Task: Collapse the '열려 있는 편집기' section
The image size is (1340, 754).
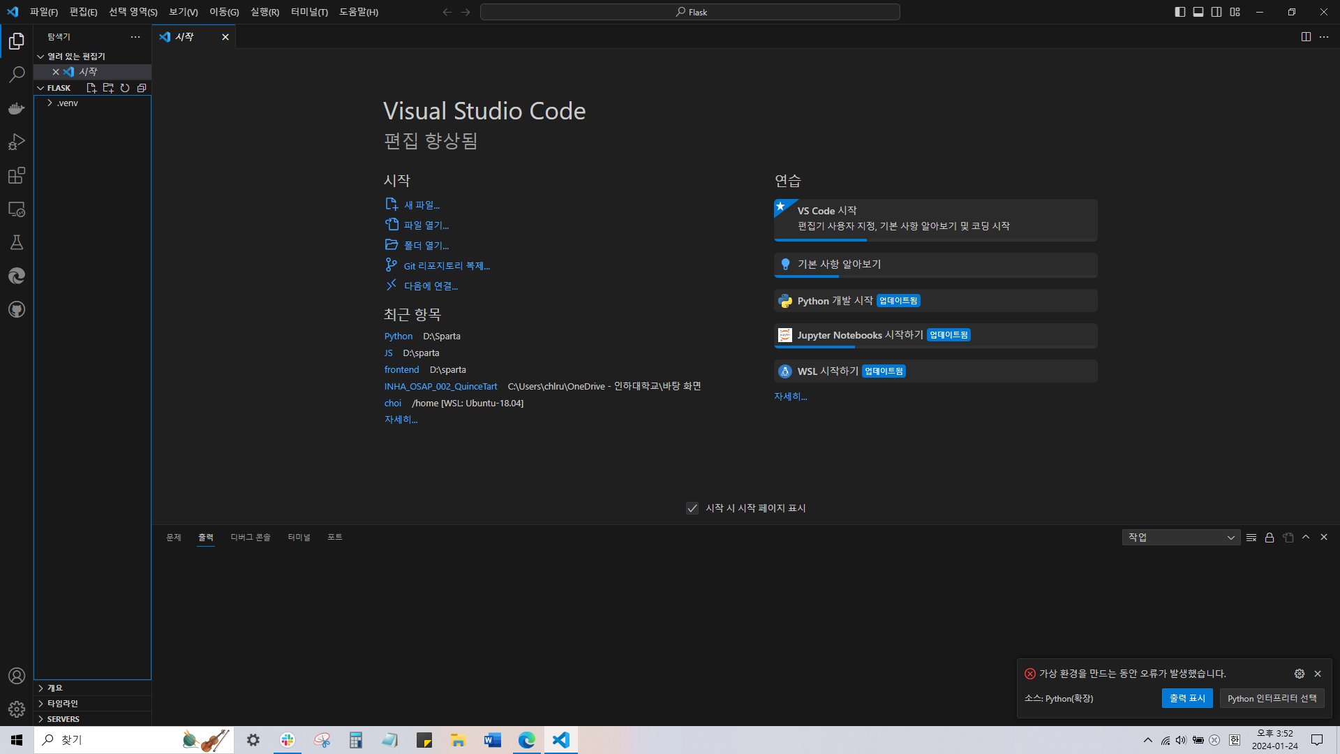Action: pos(92,57)
